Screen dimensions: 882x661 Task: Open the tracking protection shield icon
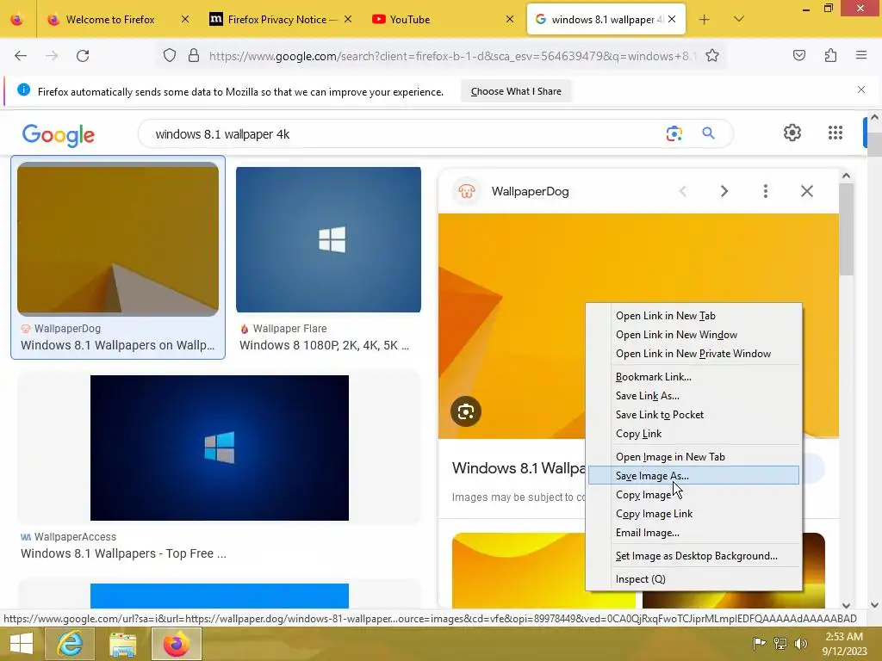(170, 56)
